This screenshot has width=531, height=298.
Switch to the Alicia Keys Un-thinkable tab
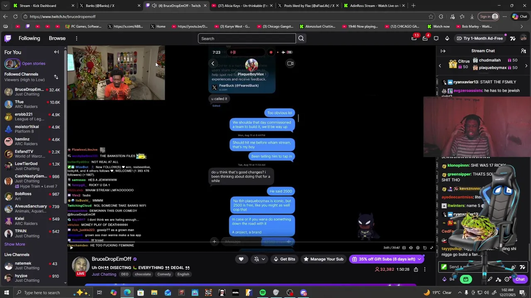pyautogui.click(x=243, y=6)
